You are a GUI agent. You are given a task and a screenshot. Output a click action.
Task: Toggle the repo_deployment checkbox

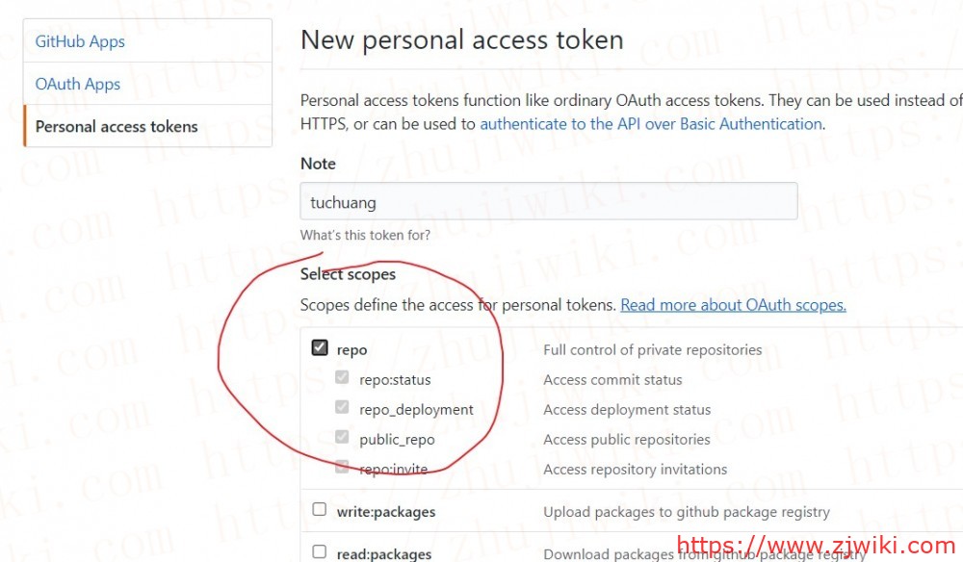coord(342,407)
